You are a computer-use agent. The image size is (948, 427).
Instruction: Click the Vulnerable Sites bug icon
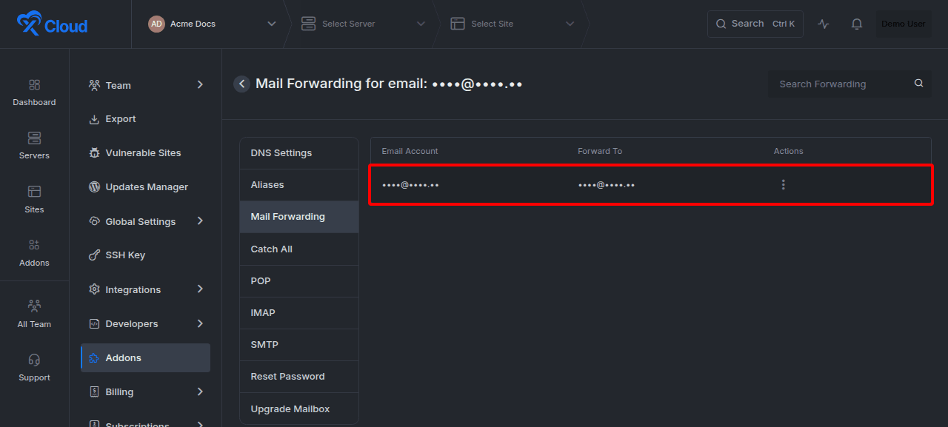94,153
